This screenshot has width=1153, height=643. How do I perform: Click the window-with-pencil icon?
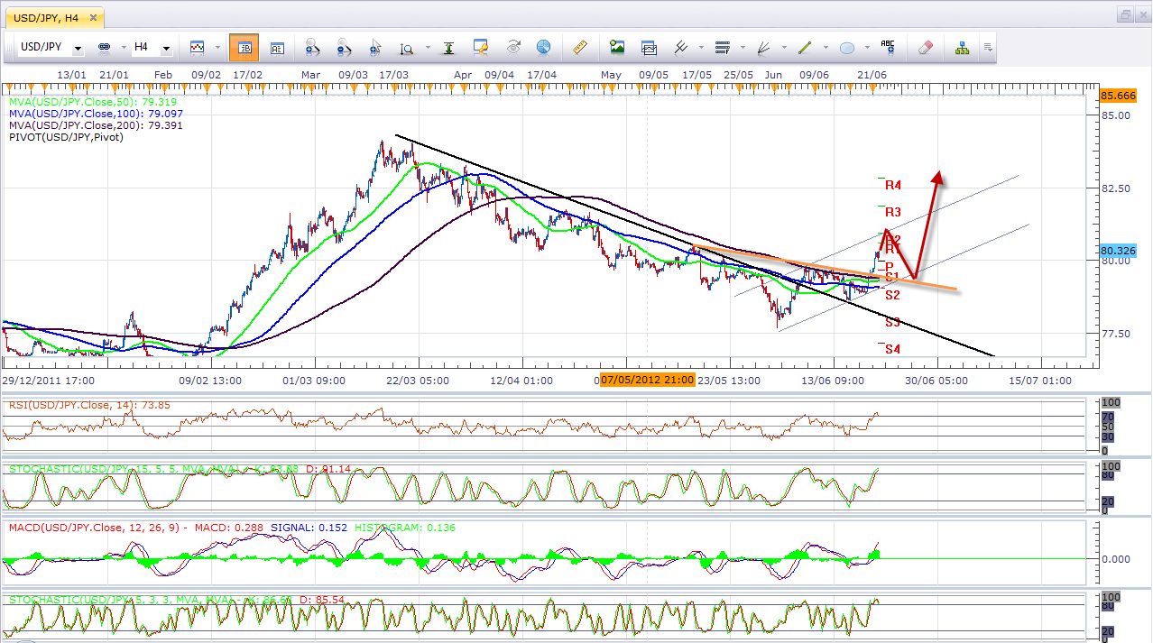pyautogui.click(x=481, y=47)
